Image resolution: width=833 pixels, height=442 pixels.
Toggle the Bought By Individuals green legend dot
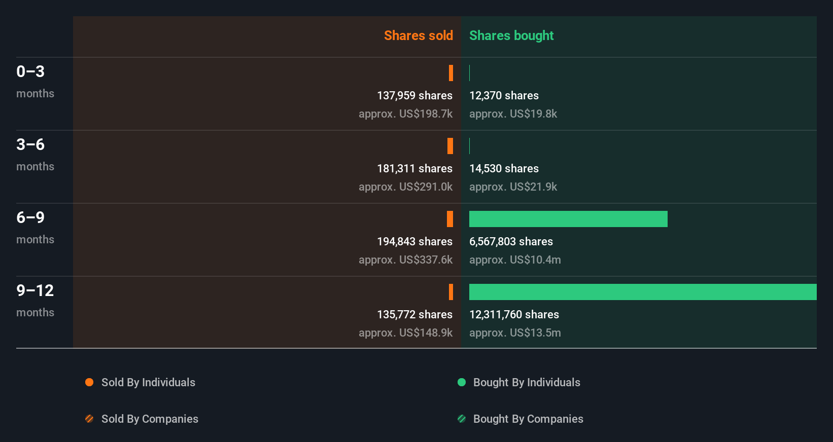coord(462,382)
